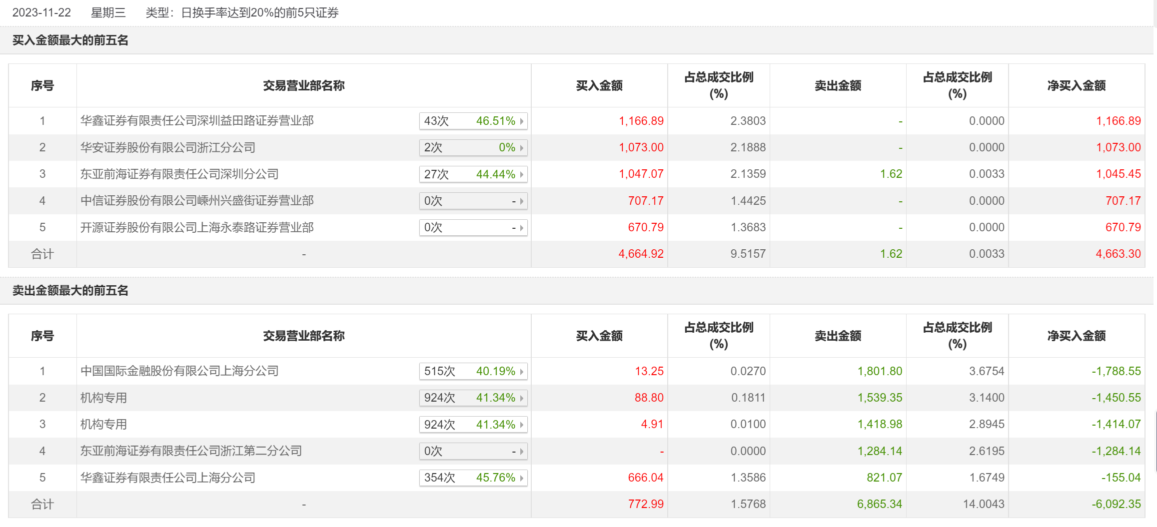
Task: Click 东亚前海证券有限责任公司浙江第二分公司 name
Action: (191, 451)
